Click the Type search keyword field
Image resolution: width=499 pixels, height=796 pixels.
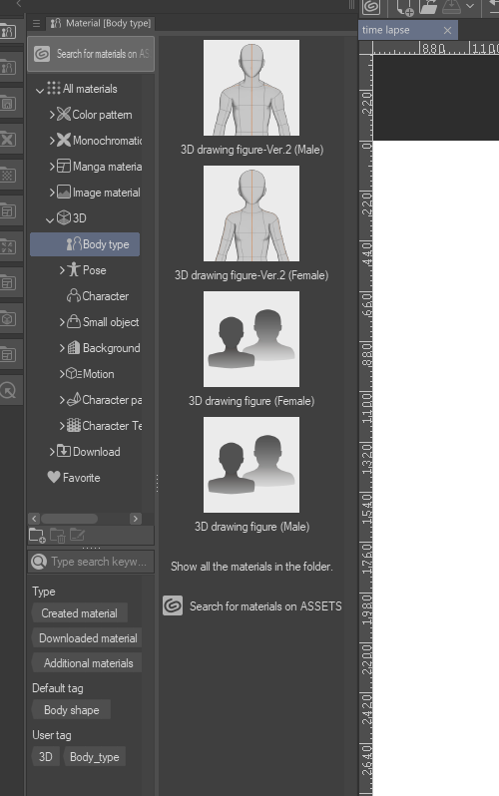[91, 562]
